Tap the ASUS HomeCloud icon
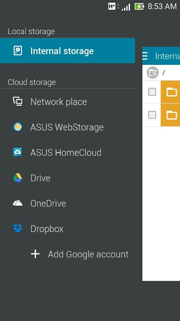Viewport: 180px width, 321px height. [18, 152]
